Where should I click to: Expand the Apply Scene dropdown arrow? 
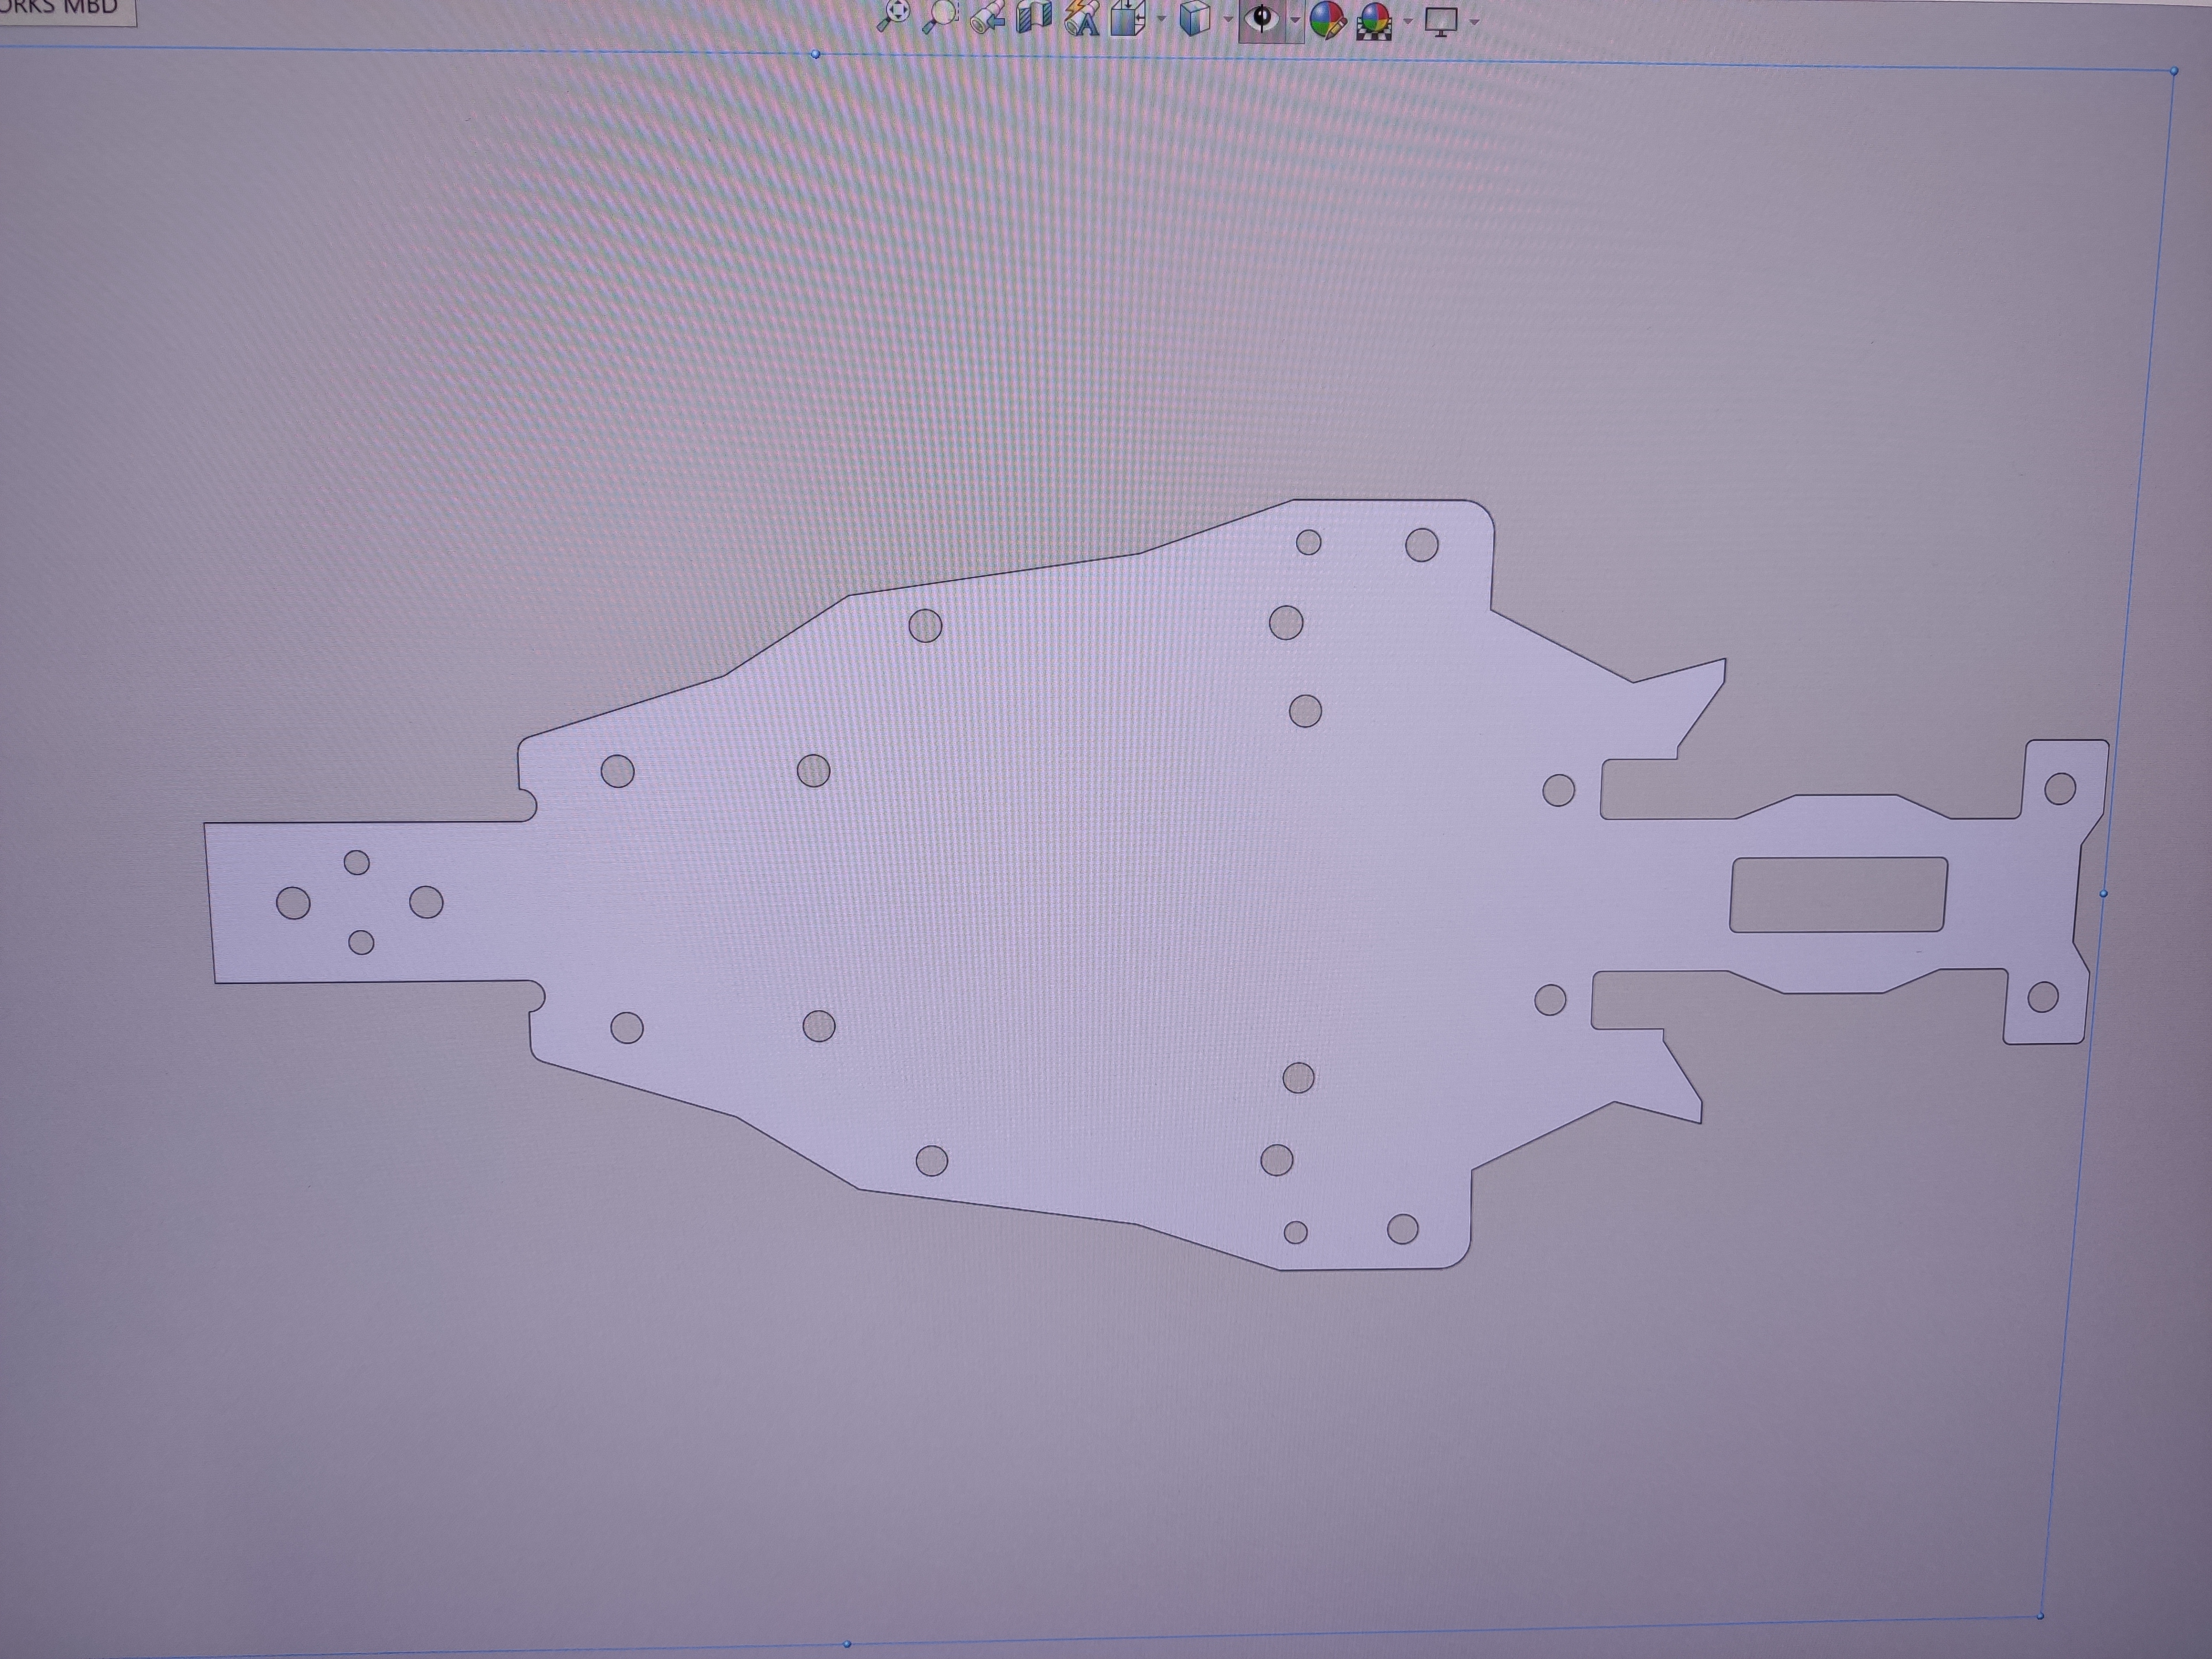tap(1408, 21)
